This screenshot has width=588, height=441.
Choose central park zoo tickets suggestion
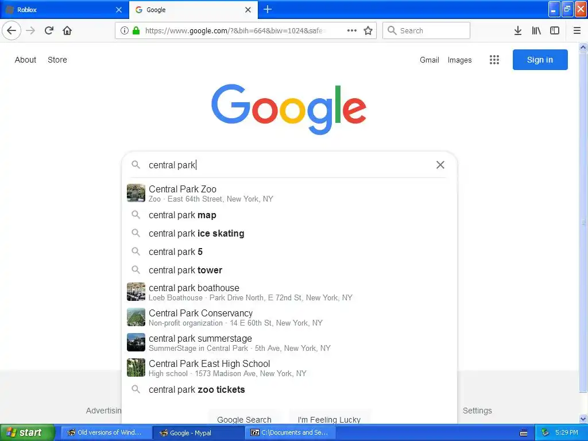coord(289,389)
